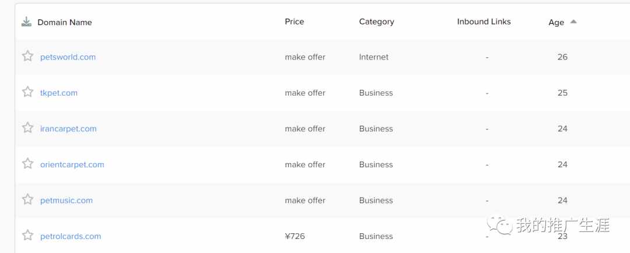
Task: Reverse sort using the Age arrow
Action: pos(573,22)
